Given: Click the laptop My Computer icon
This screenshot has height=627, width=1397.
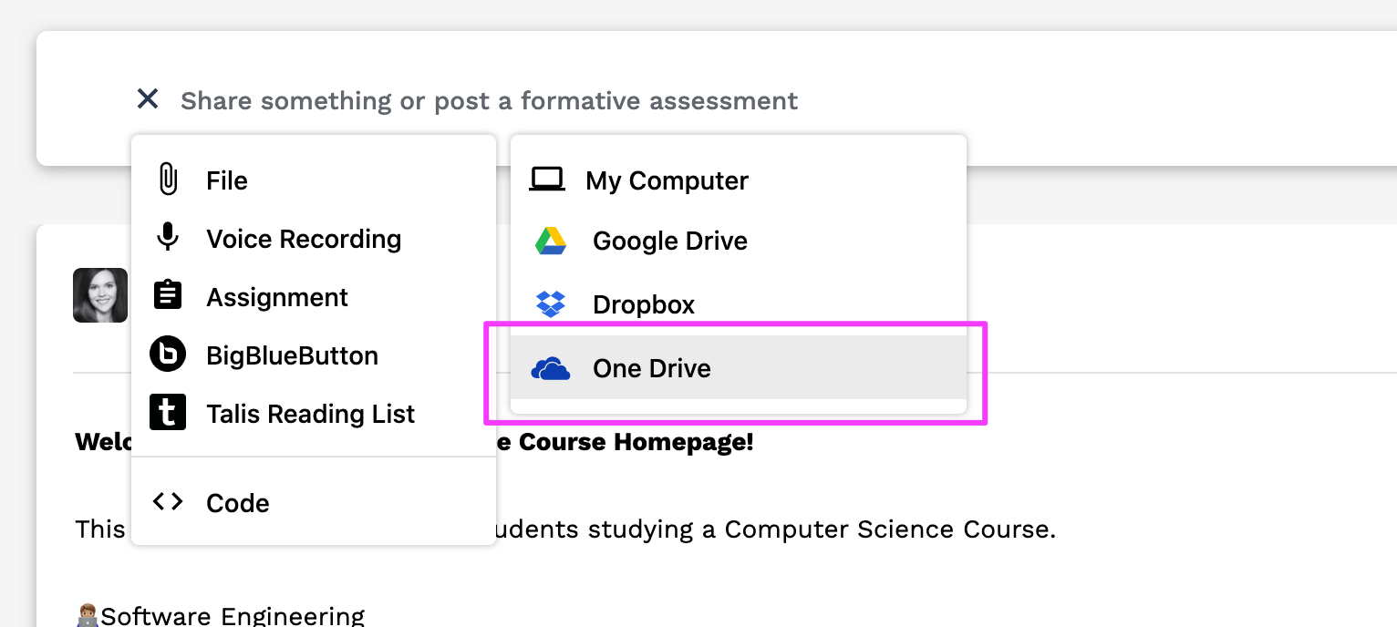Looking at the screenshot, I should coord(547,180).
